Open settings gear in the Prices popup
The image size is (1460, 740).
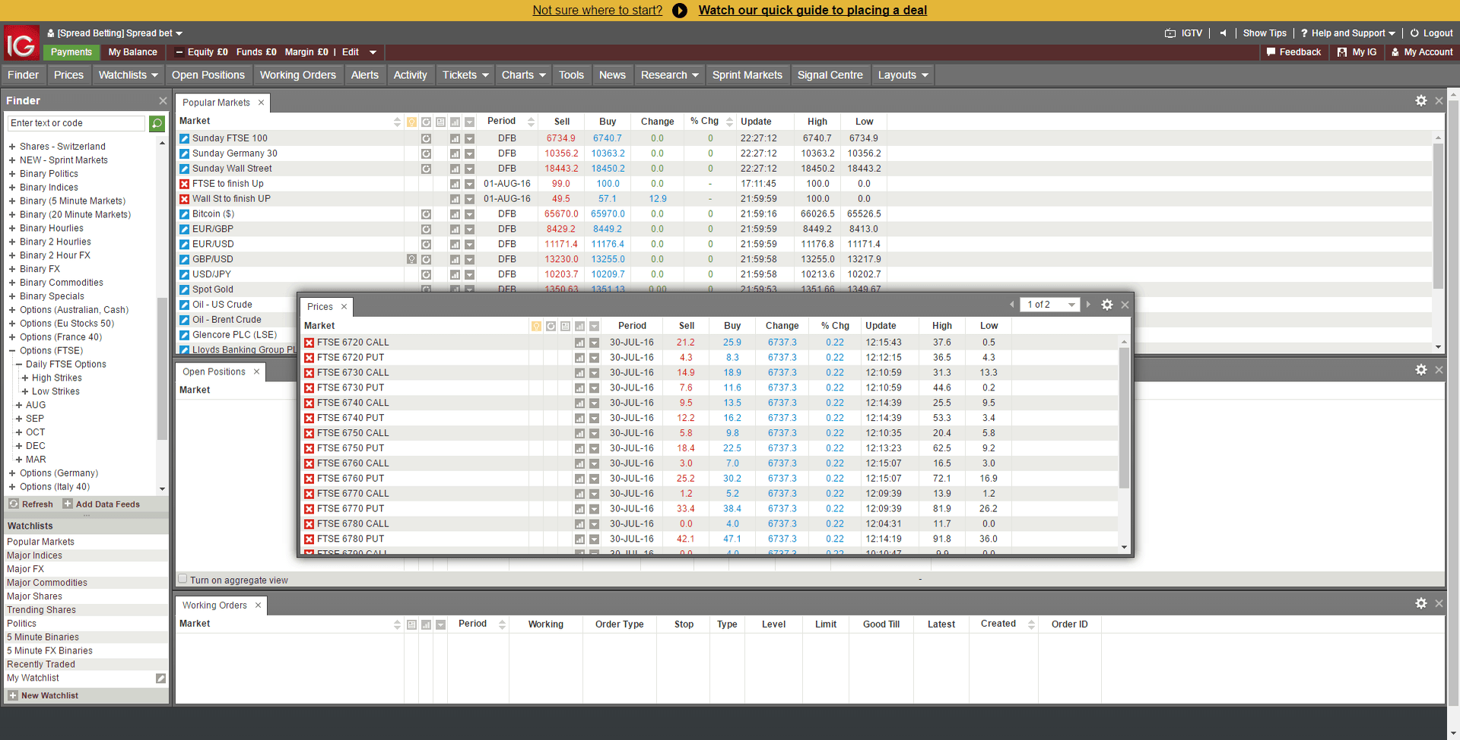(x=1107, y=305)
